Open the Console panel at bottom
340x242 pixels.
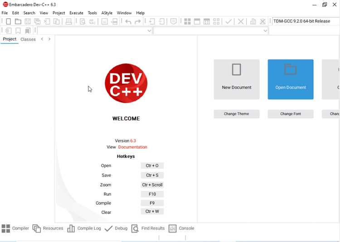click(x=181, y=228)
